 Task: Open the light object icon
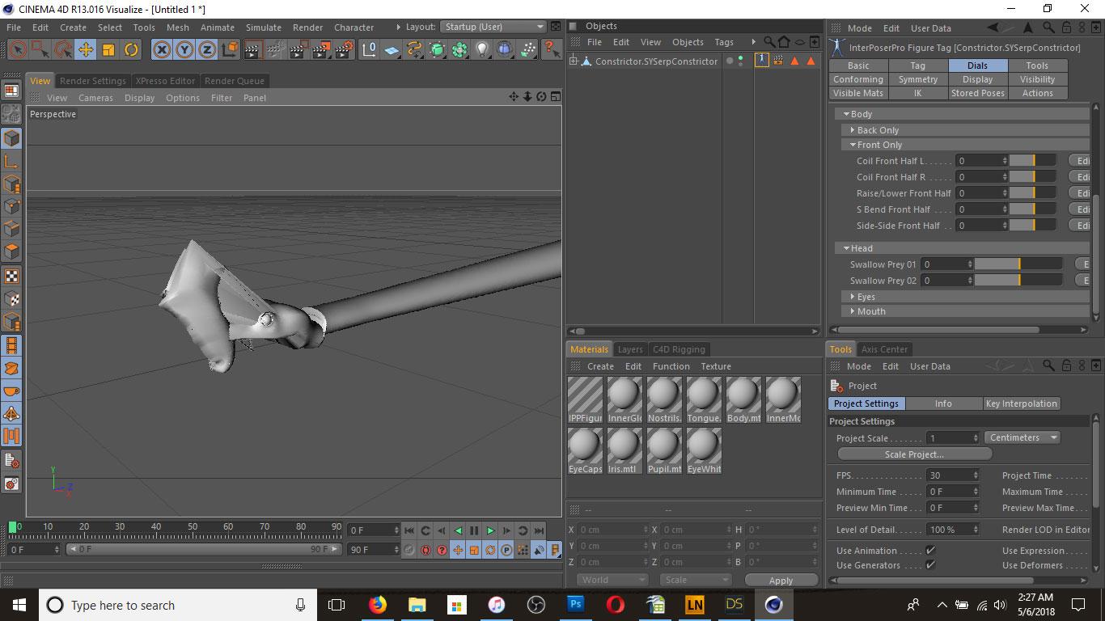[x=483, y=50]
